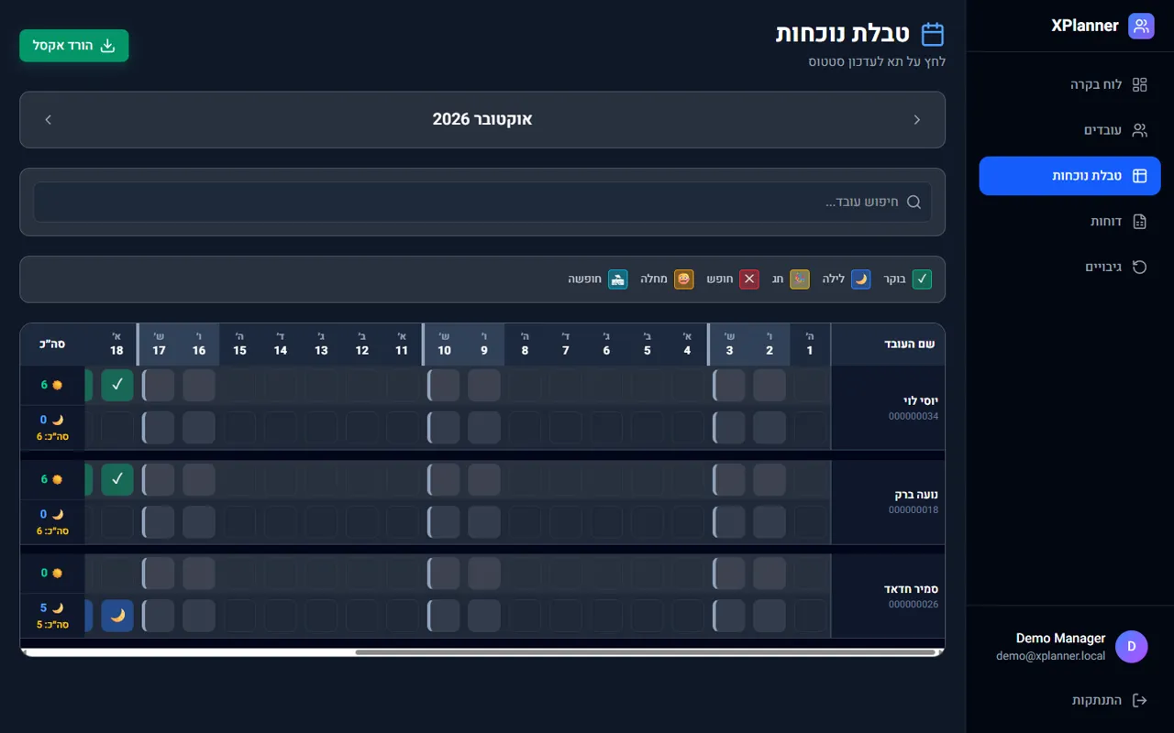Image resolution: width=1174 pixels, height=733 pixels.
Task: Select טבלת נוכחות in the sidebar
Action: pos(1069,176)
